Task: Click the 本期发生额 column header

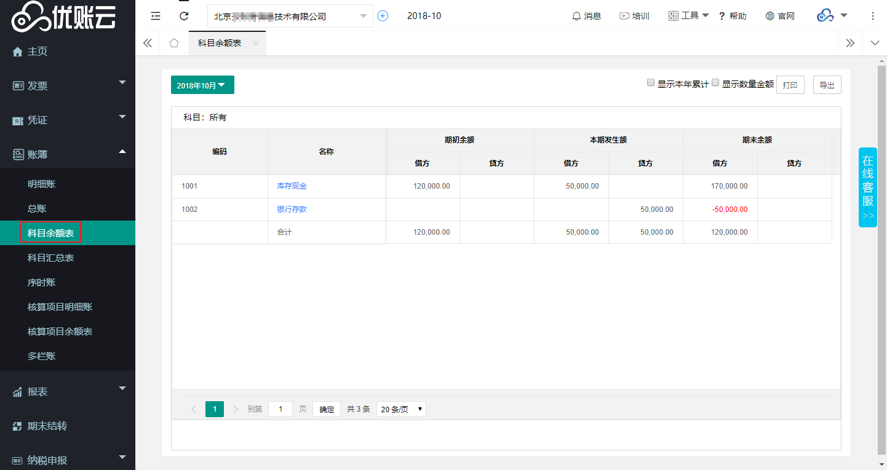Action: [x=608, y=140]
